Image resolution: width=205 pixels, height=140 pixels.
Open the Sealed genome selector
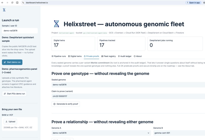click(128, 85)
